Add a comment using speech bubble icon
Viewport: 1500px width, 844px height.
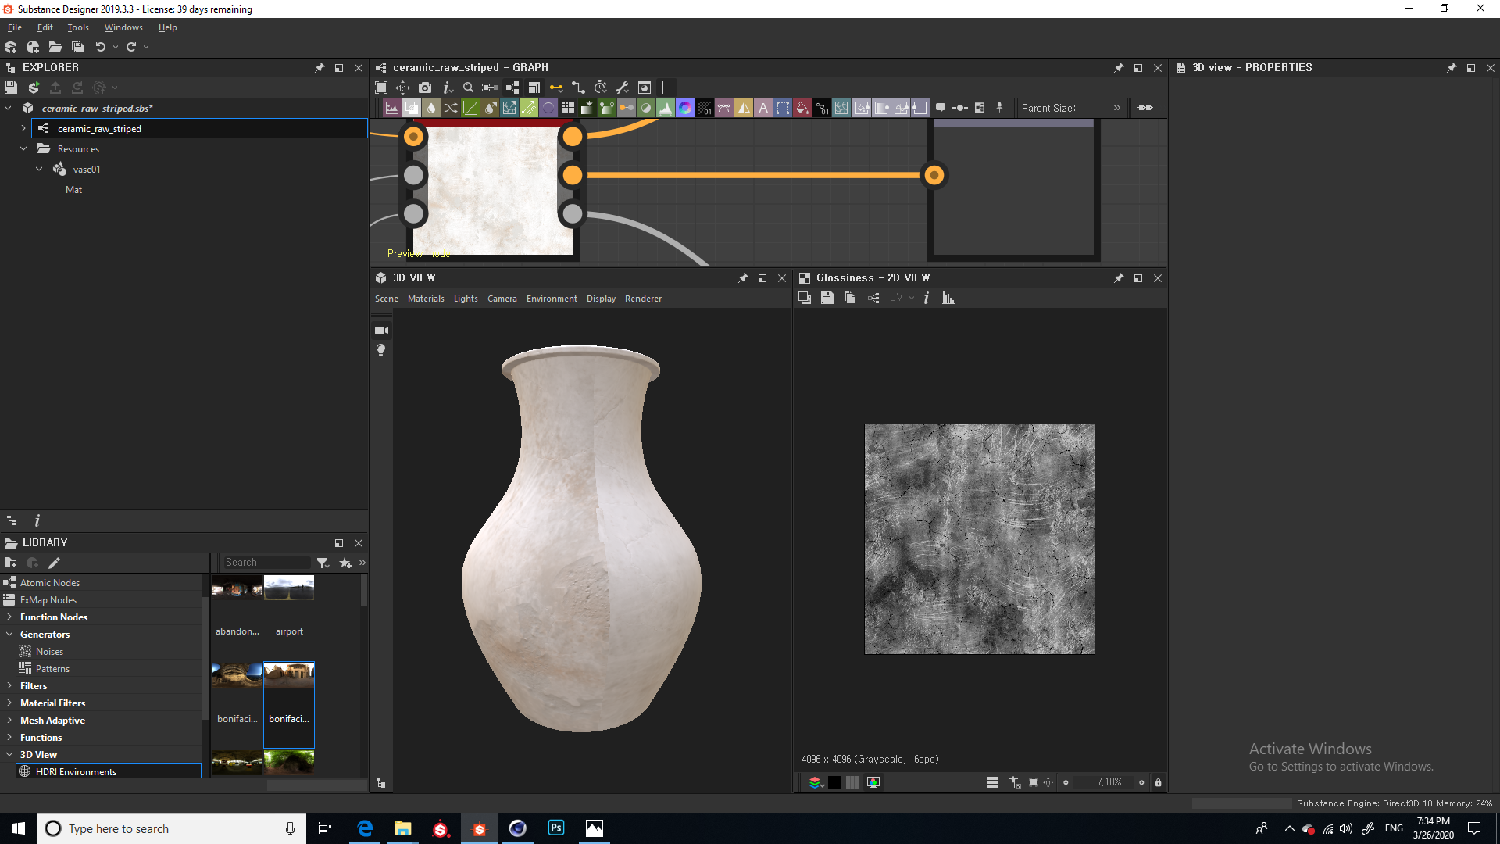[941, 108]
